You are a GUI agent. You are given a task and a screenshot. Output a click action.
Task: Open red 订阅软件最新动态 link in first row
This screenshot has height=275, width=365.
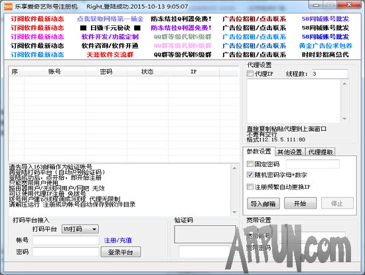(x=37, y=19)
